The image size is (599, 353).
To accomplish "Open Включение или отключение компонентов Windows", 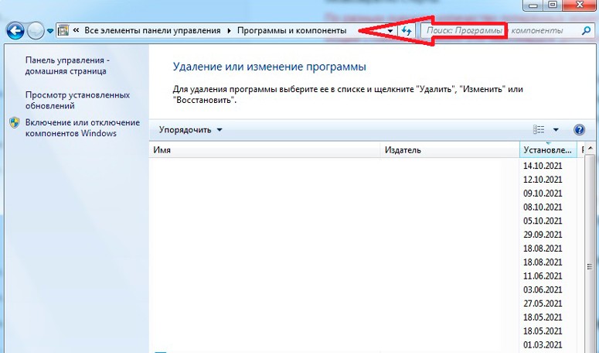I will click(x=82, y=128).
